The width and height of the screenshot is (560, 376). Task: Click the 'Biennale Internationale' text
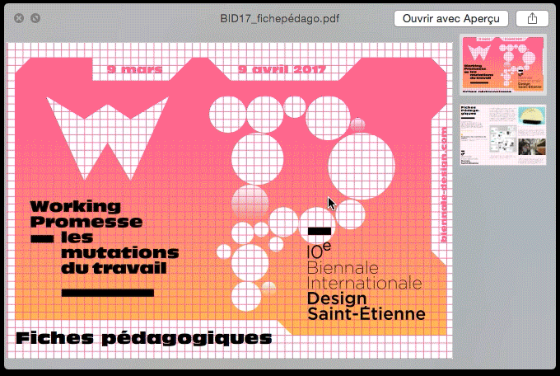(364, 275)
